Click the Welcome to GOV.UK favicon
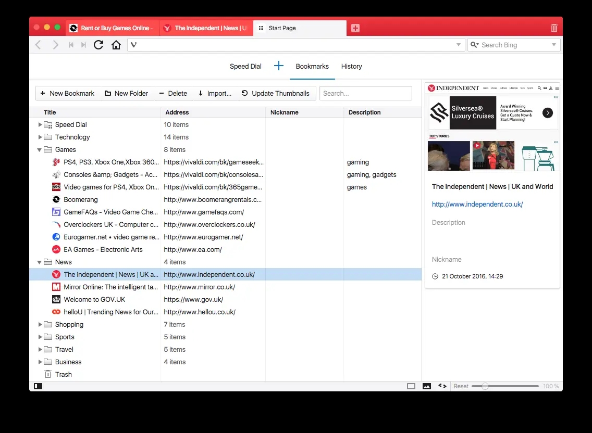The width and height of the screenshot is (592, 433). pyautogui.click(x=56, y=299)
